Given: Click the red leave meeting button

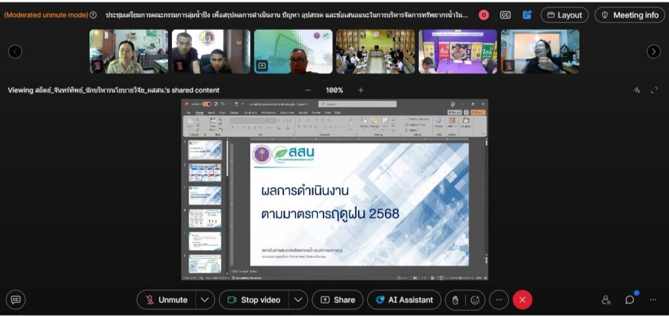Looking at the screenshot, I should point(522,300).
